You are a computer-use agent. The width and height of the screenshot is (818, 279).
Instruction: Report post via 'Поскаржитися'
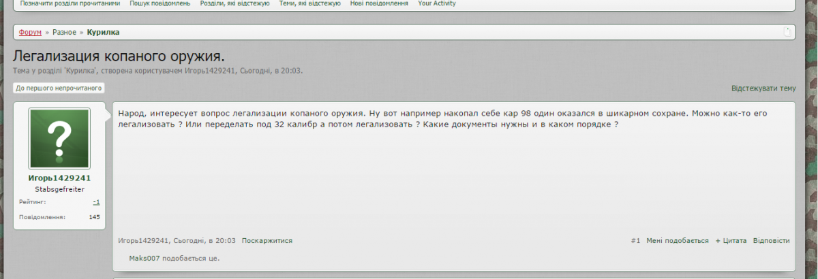pyautogui.click(x=267, y=241)
